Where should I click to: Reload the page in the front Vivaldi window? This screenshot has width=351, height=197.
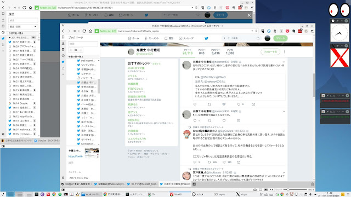point(84,31)
